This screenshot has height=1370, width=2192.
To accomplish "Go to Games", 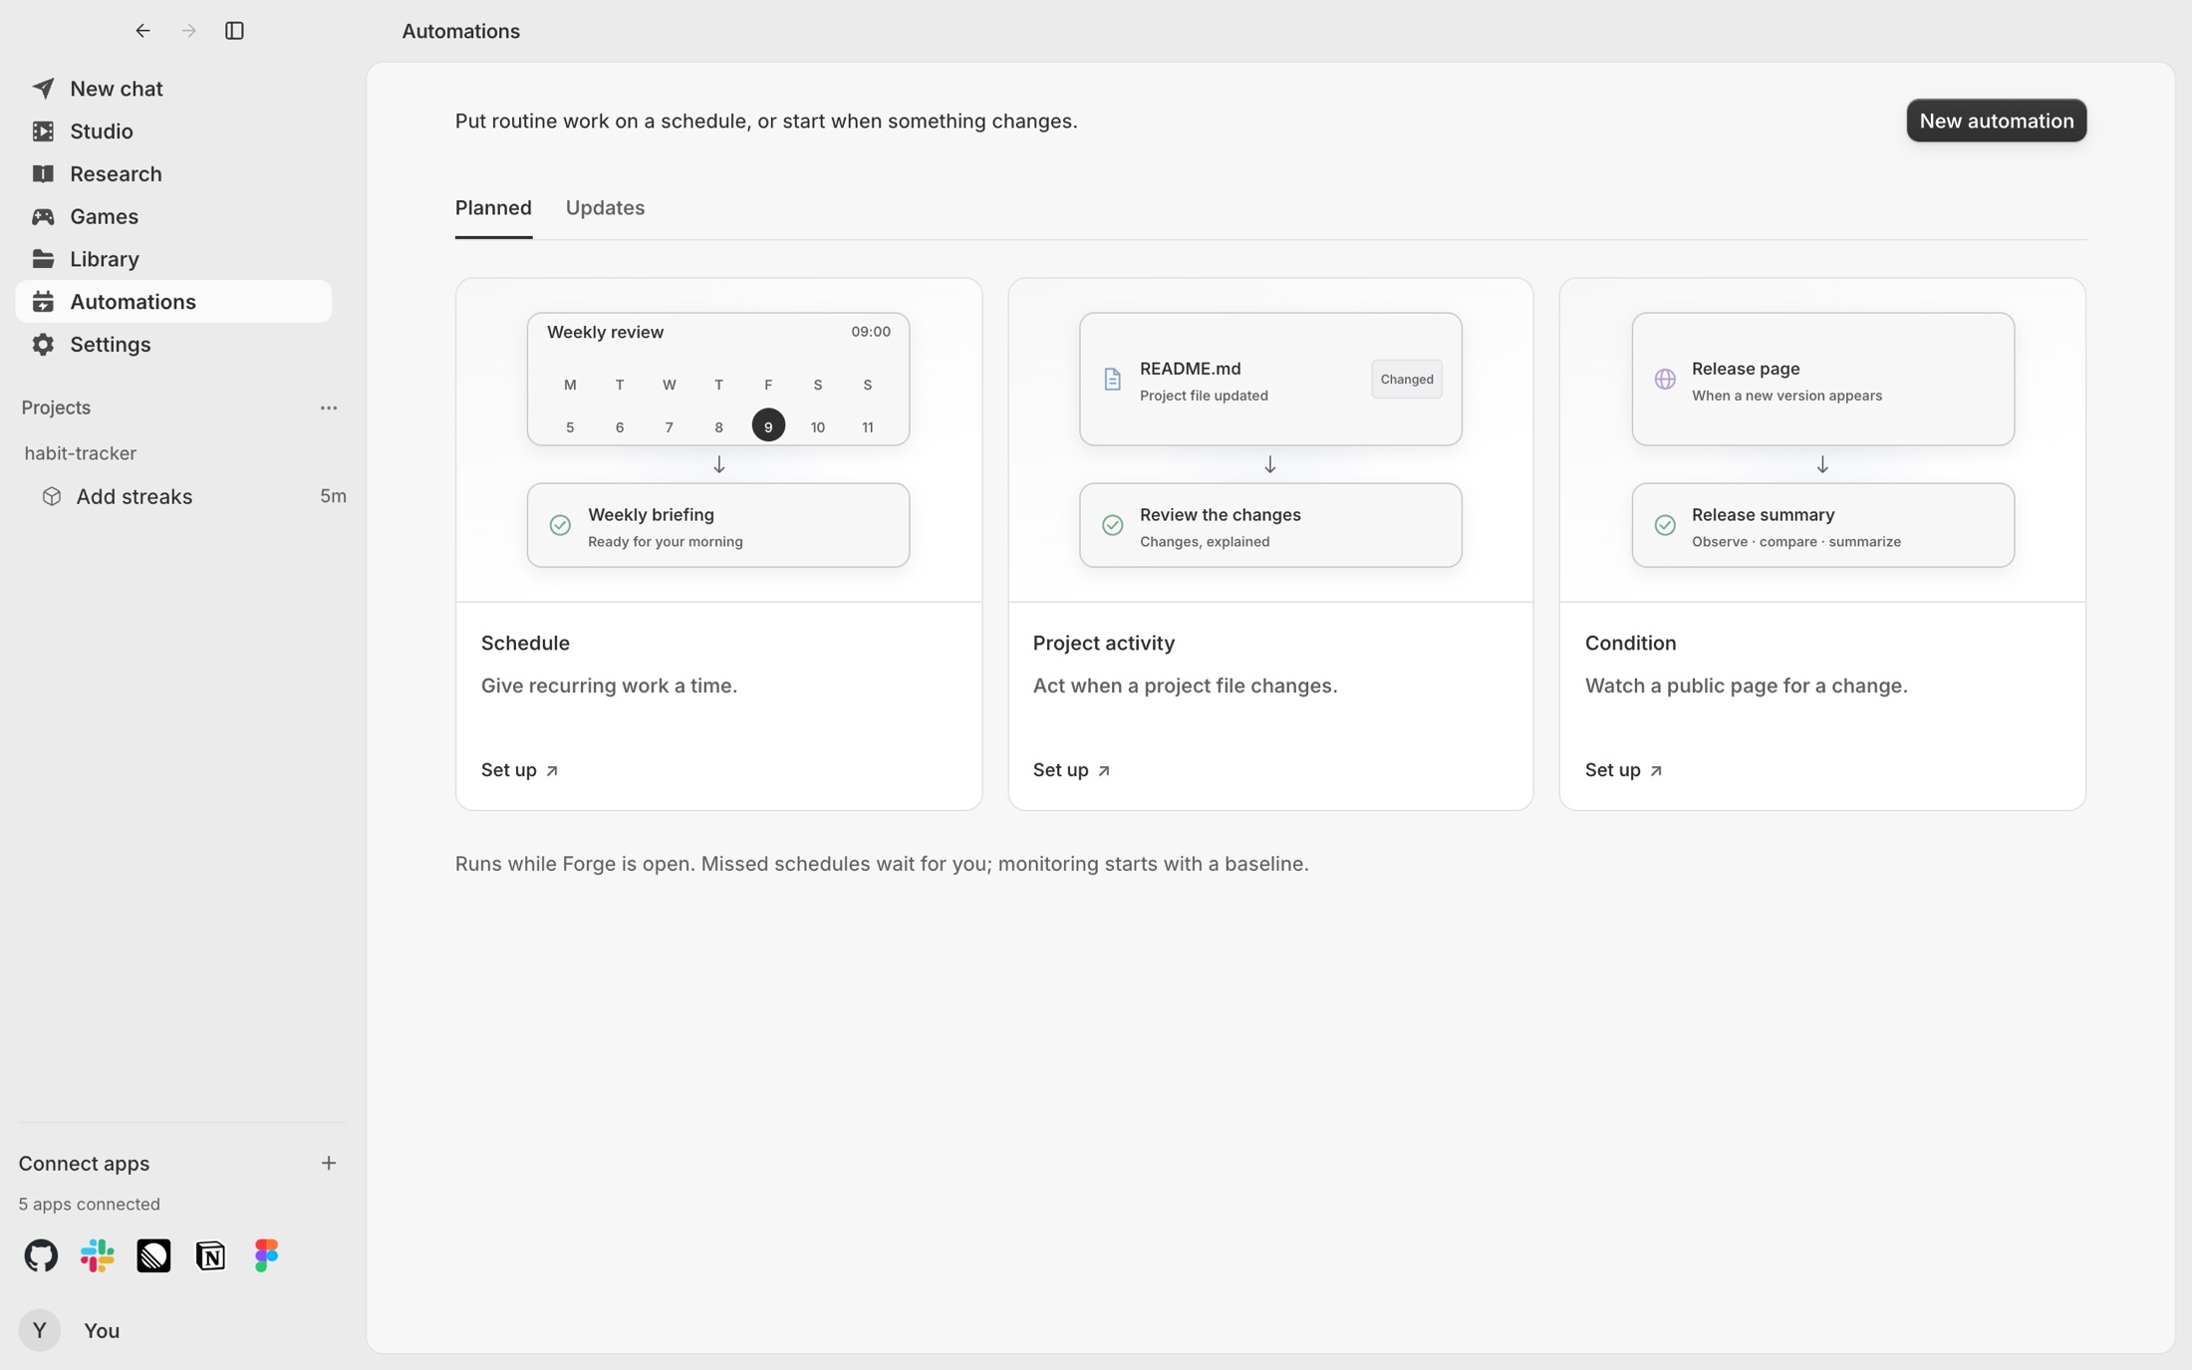I will point(173,216).
